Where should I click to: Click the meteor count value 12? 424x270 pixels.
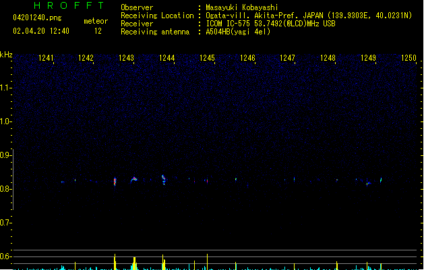[98, 31]
